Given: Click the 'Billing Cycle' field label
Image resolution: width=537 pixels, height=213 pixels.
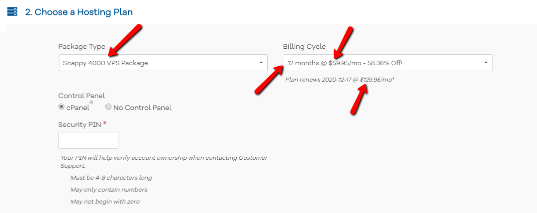Looking at the screenshot, I should tap(304, 47).
